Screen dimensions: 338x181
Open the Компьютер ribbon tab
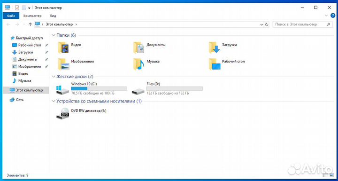point(32,16)
